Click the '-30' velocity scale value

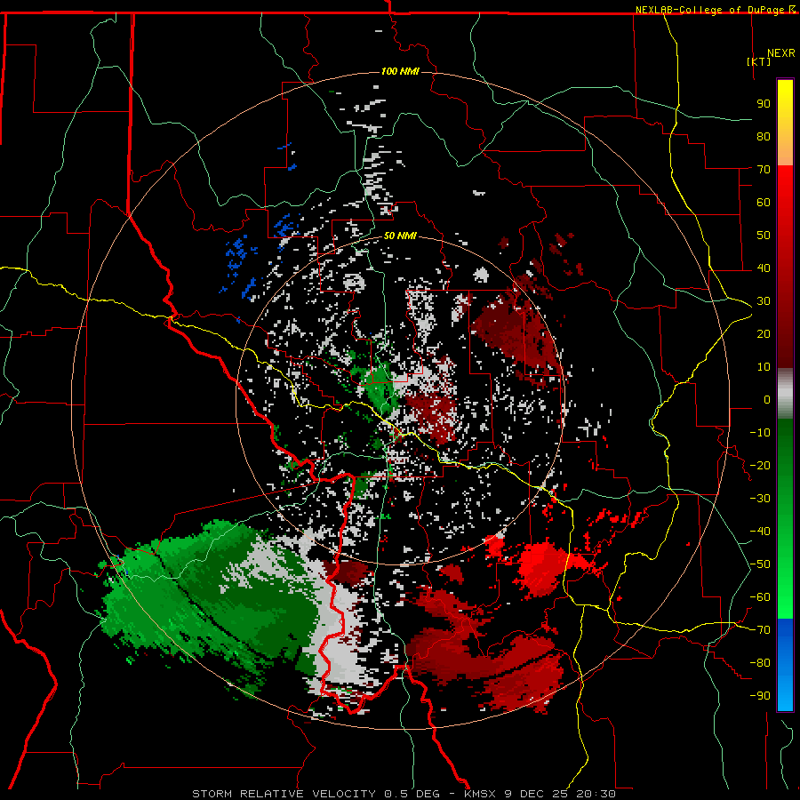(760, 499)
